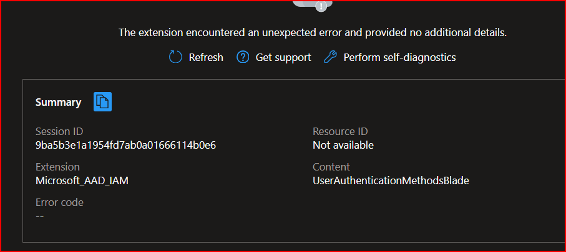
Task: Click the question mark support icon
Action: pyautogui.click(x=243, y=57)
